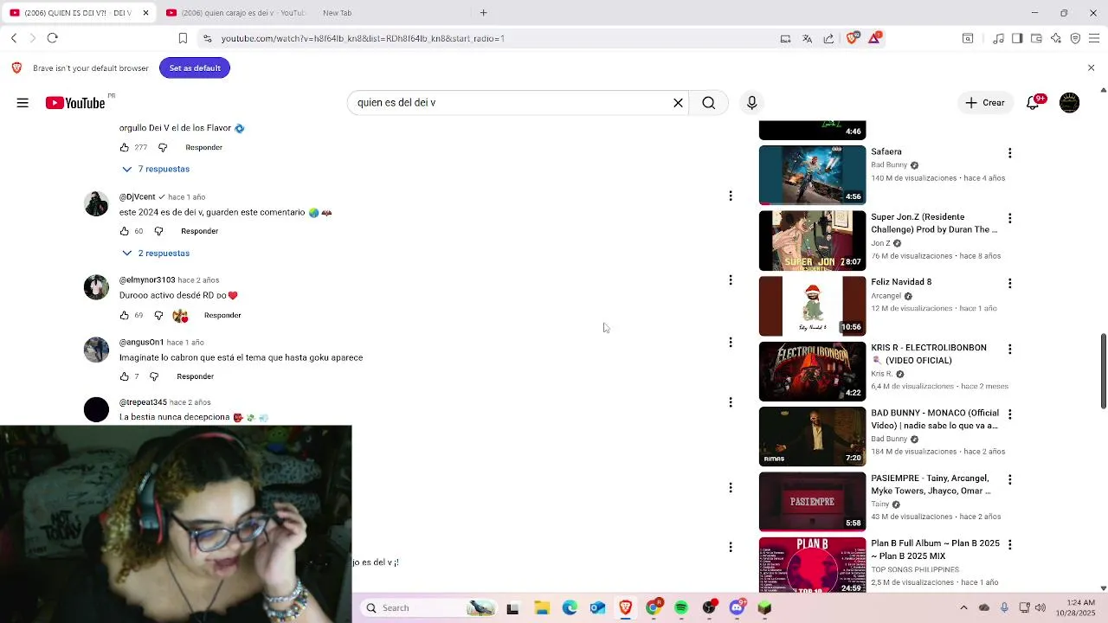Switch to the New Tab tab
The width and height of the screenshot is (1108, 623).
[337, 13]
